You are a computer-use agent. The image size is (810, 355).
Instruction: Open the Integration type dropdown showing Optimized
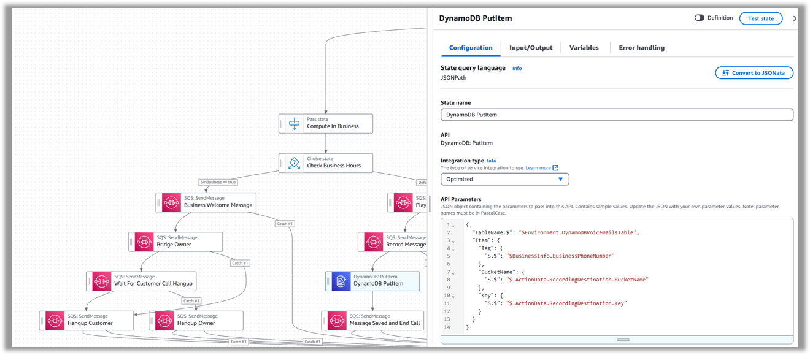pyautogui.click(x=504, y=178)
